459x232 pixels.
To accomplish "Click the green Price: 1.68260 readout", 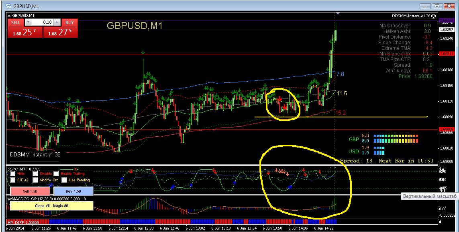I will 416,76.
